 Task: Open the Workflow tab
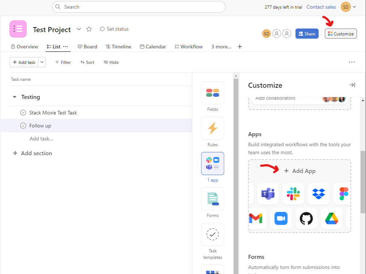coord(188,47)
